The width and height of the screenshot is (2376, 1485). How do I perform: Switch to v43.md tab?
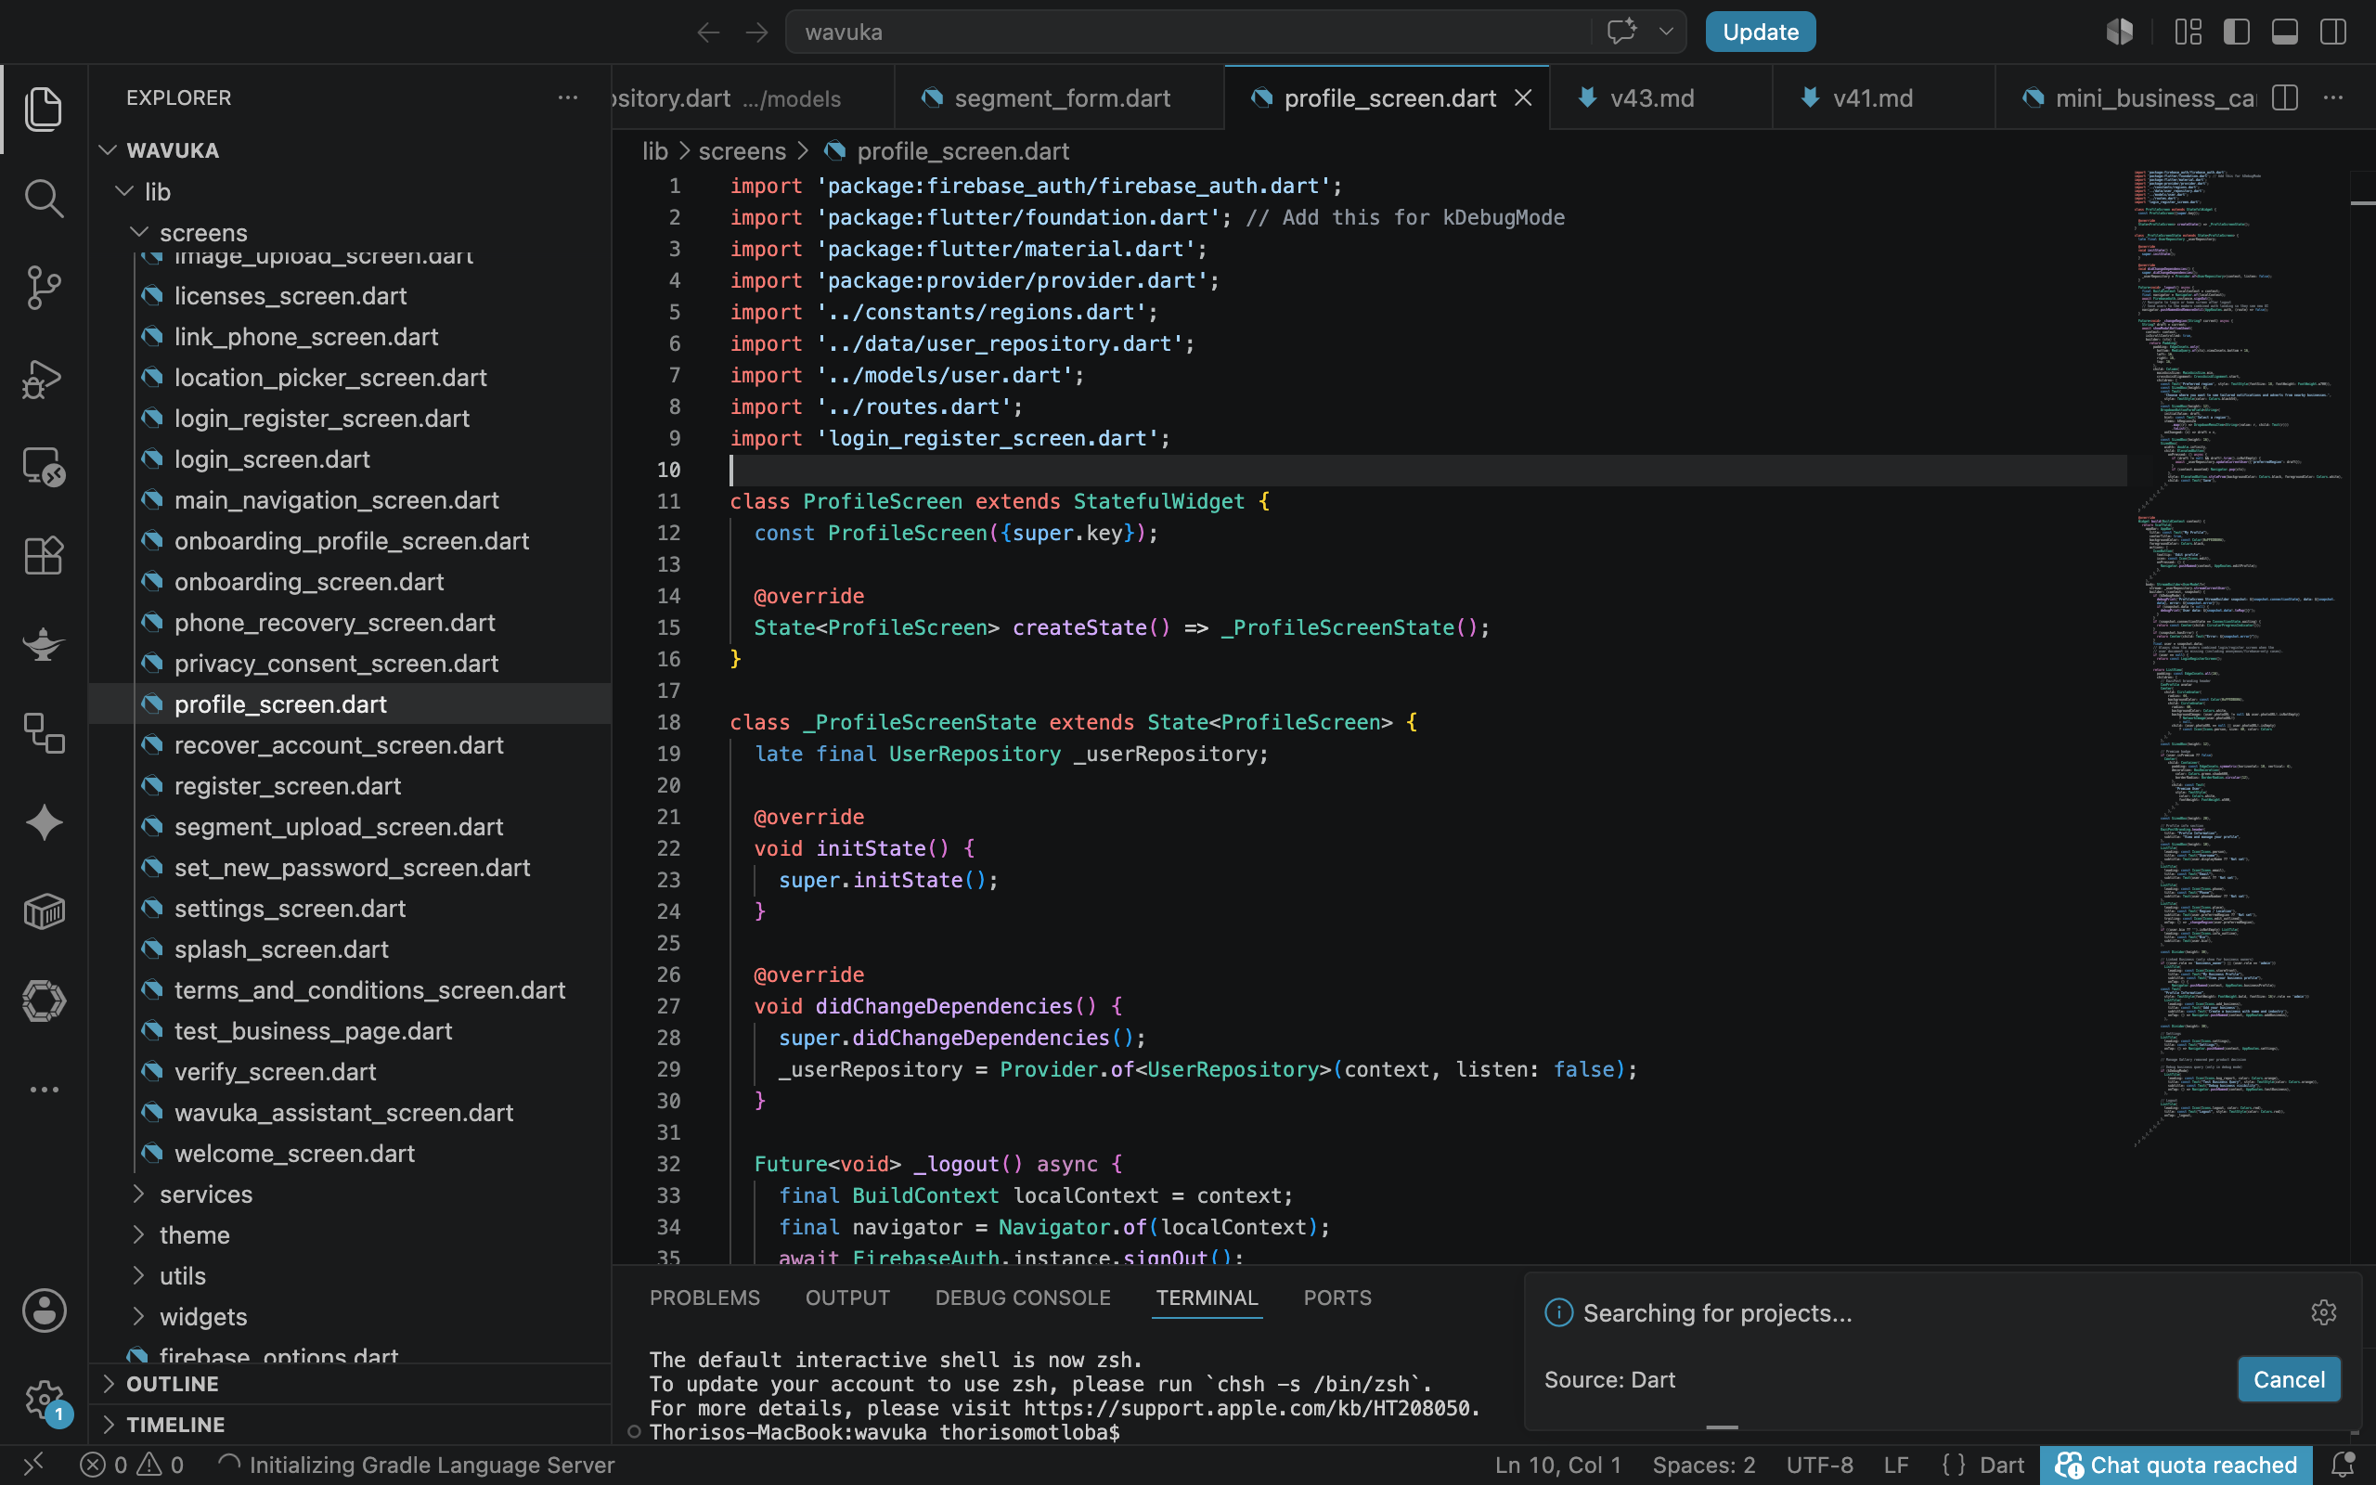point(1660,98)
